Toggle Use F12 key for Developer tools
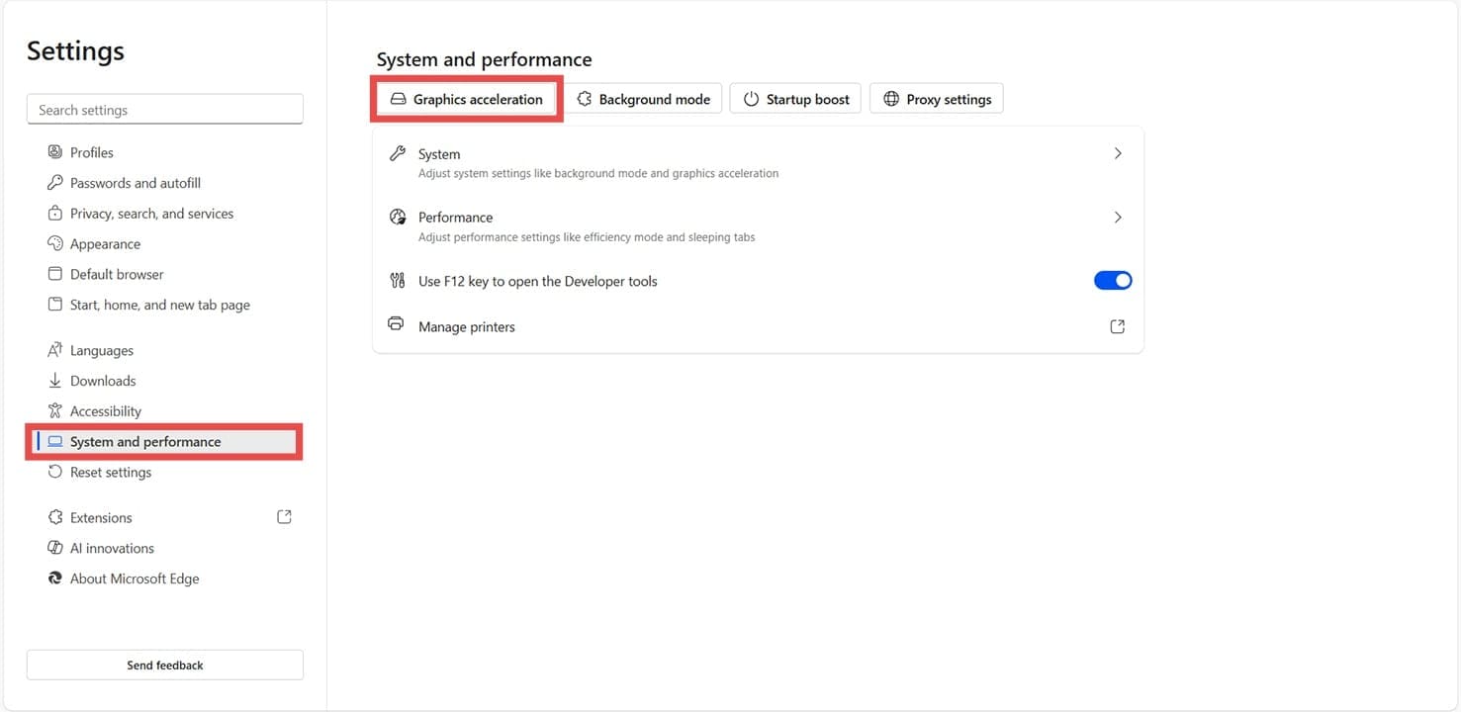Viewport: 1461px width, 712px height. coord(1113,281)
